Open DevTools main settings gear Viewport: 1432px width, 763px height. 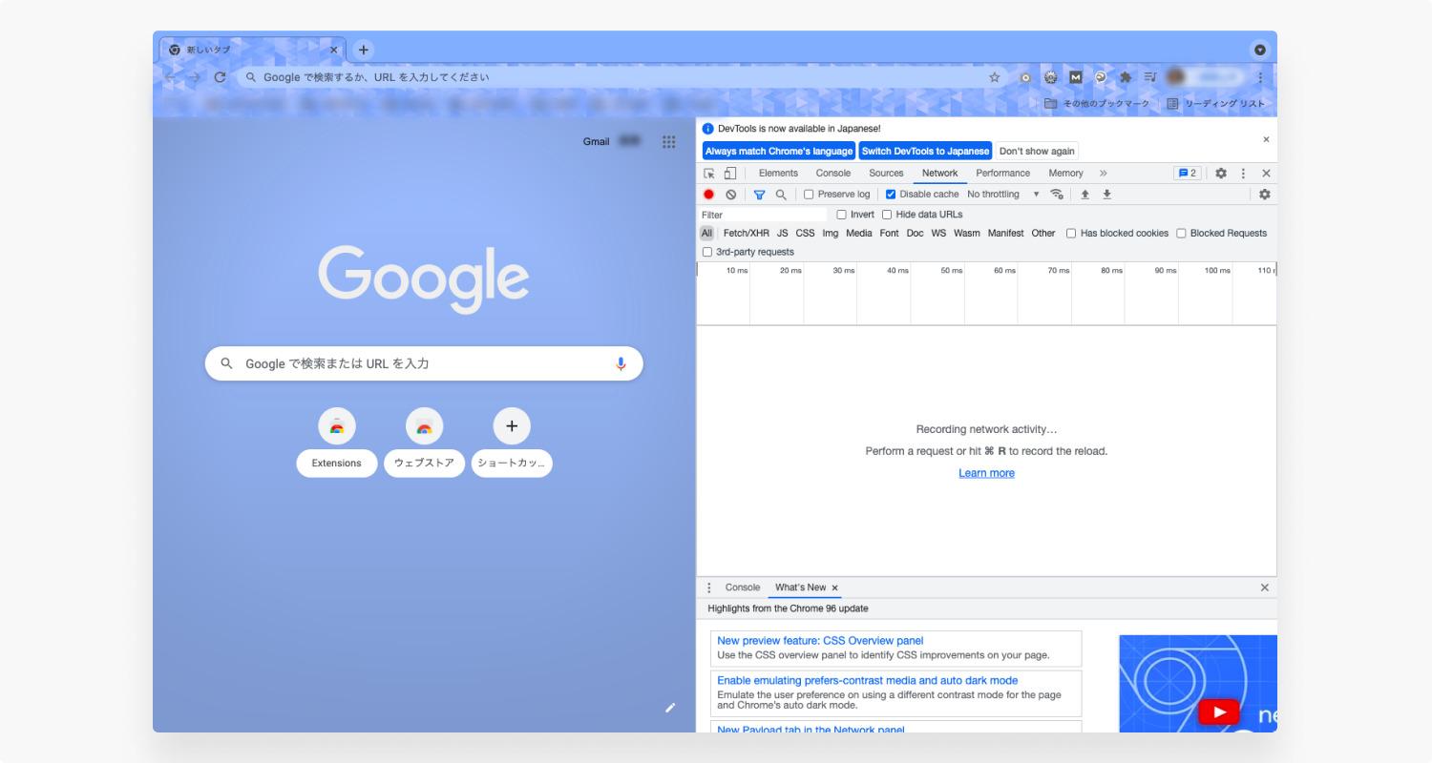pos(1220,174)
